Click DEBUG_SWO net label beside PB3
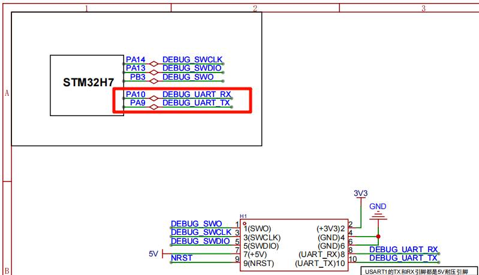 click(188, 77)
